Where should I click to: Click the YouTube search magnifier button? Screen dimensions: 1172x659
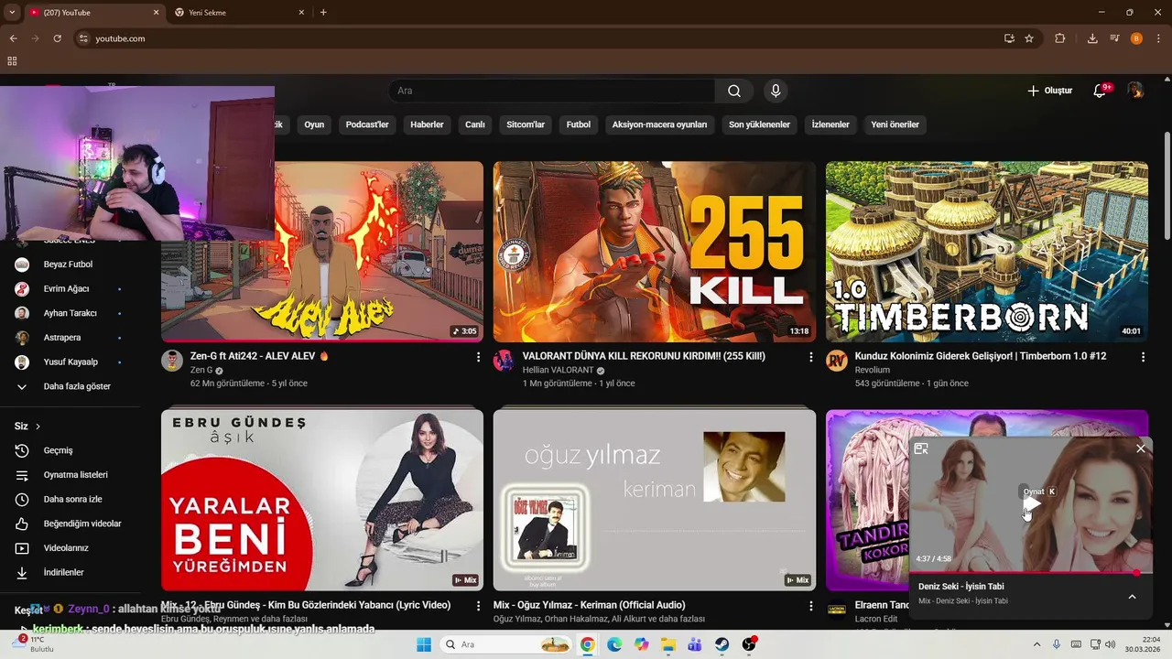[734, 91]
